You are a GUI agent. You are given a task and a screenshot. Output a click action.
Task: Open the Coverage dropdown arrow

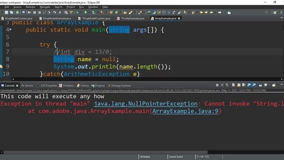coord(98,12)
